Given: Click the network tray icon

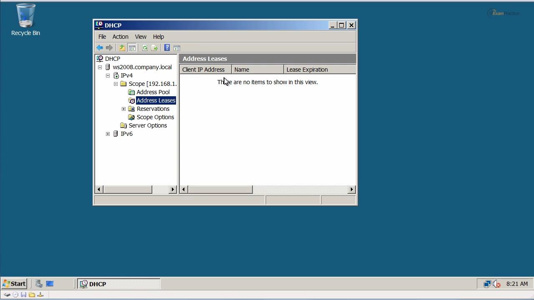Looking at the screenshot, I should (487, 284).
